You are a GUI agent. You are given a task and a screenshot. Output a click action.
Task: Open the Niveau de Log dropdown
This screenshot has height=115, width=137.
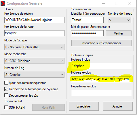[x=34, y=75]
